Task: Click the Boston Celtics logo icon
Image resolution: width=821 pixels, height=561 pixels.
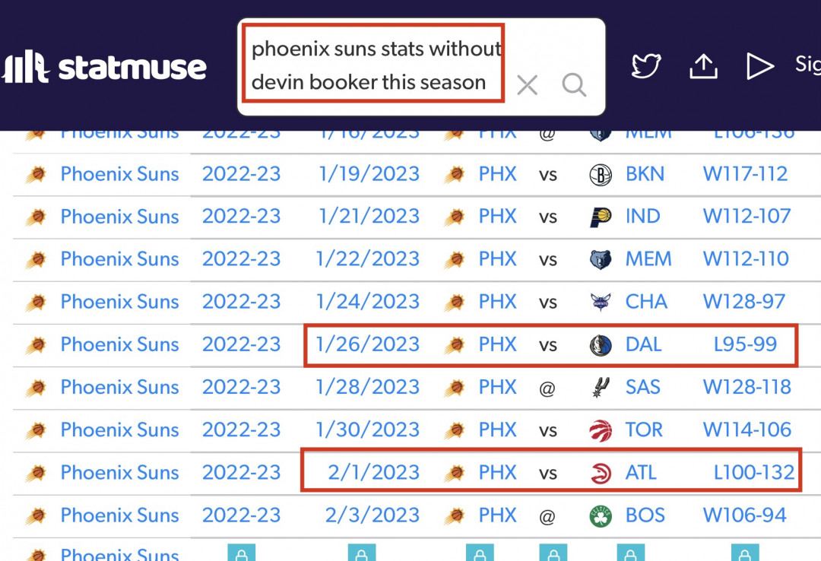Action: [600, 516]
